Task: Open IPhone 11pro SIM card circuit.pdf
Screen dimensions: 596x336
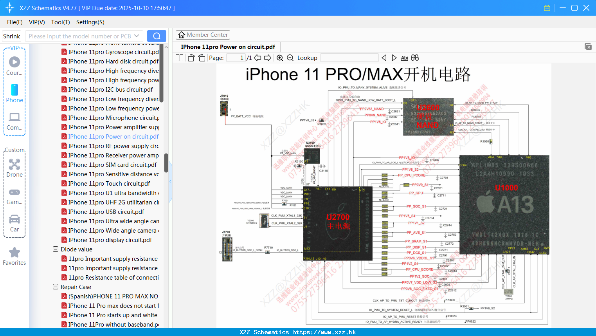Action: (109, 164)
